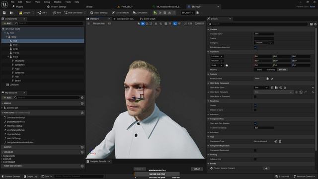The width and height of the screenshot is (318, 179).
Task: Click Add button in My Blueprint panel
Action: (7, 97)
